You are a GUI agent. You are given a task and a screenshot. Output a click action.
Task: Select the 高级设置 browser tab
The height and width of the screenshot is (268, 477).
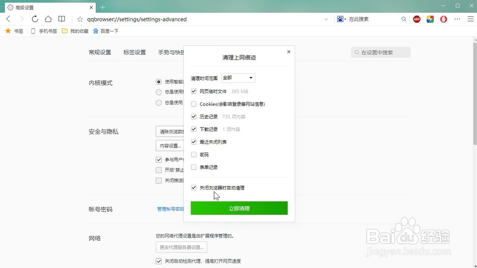(50, 7)
